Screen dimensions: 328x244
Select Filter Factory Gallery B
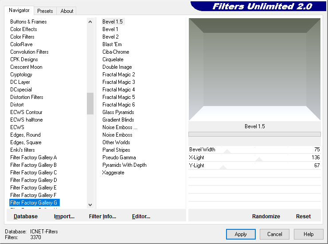(x=34, y=165)
